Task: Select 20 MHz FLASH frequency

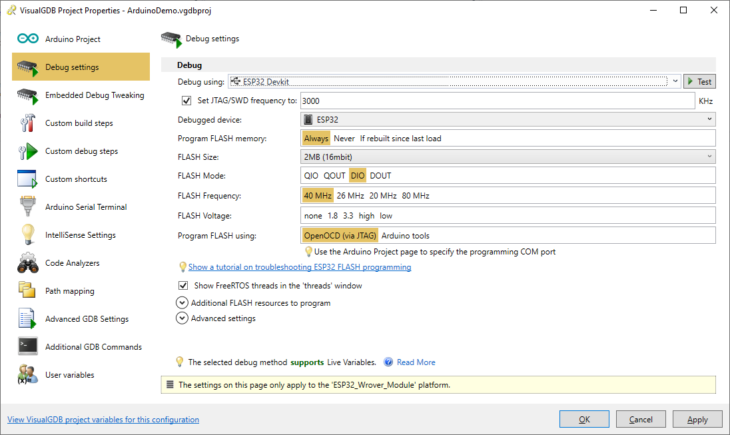Action: pyautogui.click(x=383, y=196)
